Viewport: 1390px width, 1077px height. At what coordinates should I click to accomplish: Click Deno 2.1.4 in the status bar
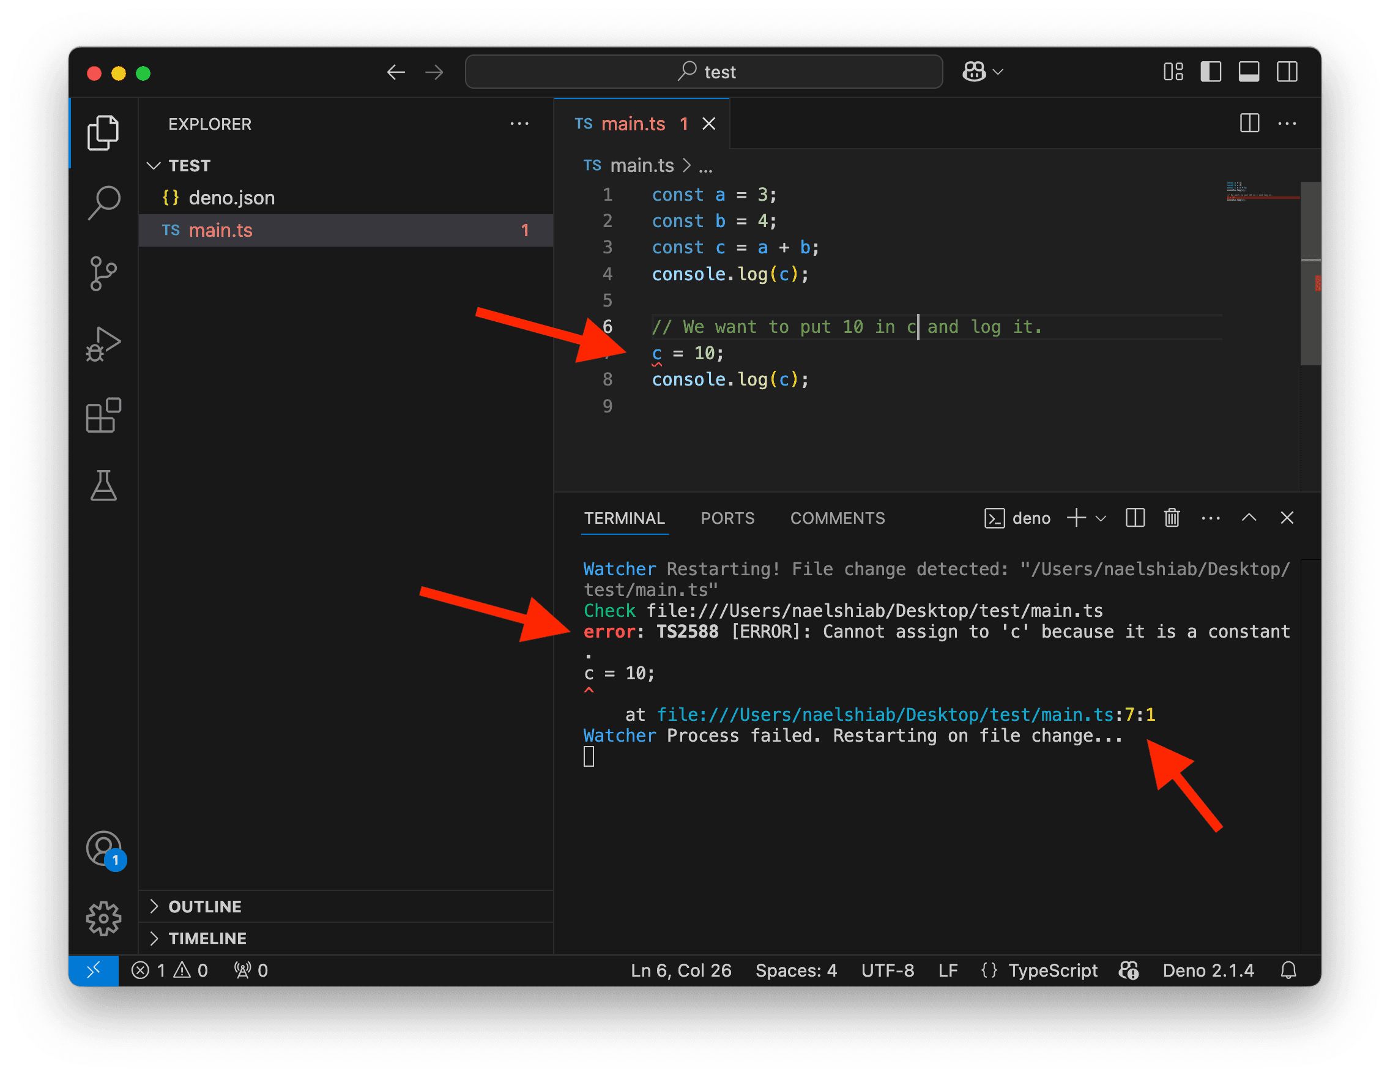[x=1208, y=970]
